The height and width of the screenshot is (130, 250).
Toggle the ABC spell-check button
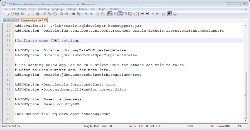(x=170, y=14)
